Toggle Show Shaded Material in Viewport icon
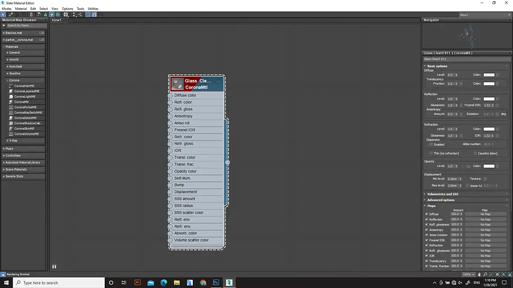 coord(52,15)
